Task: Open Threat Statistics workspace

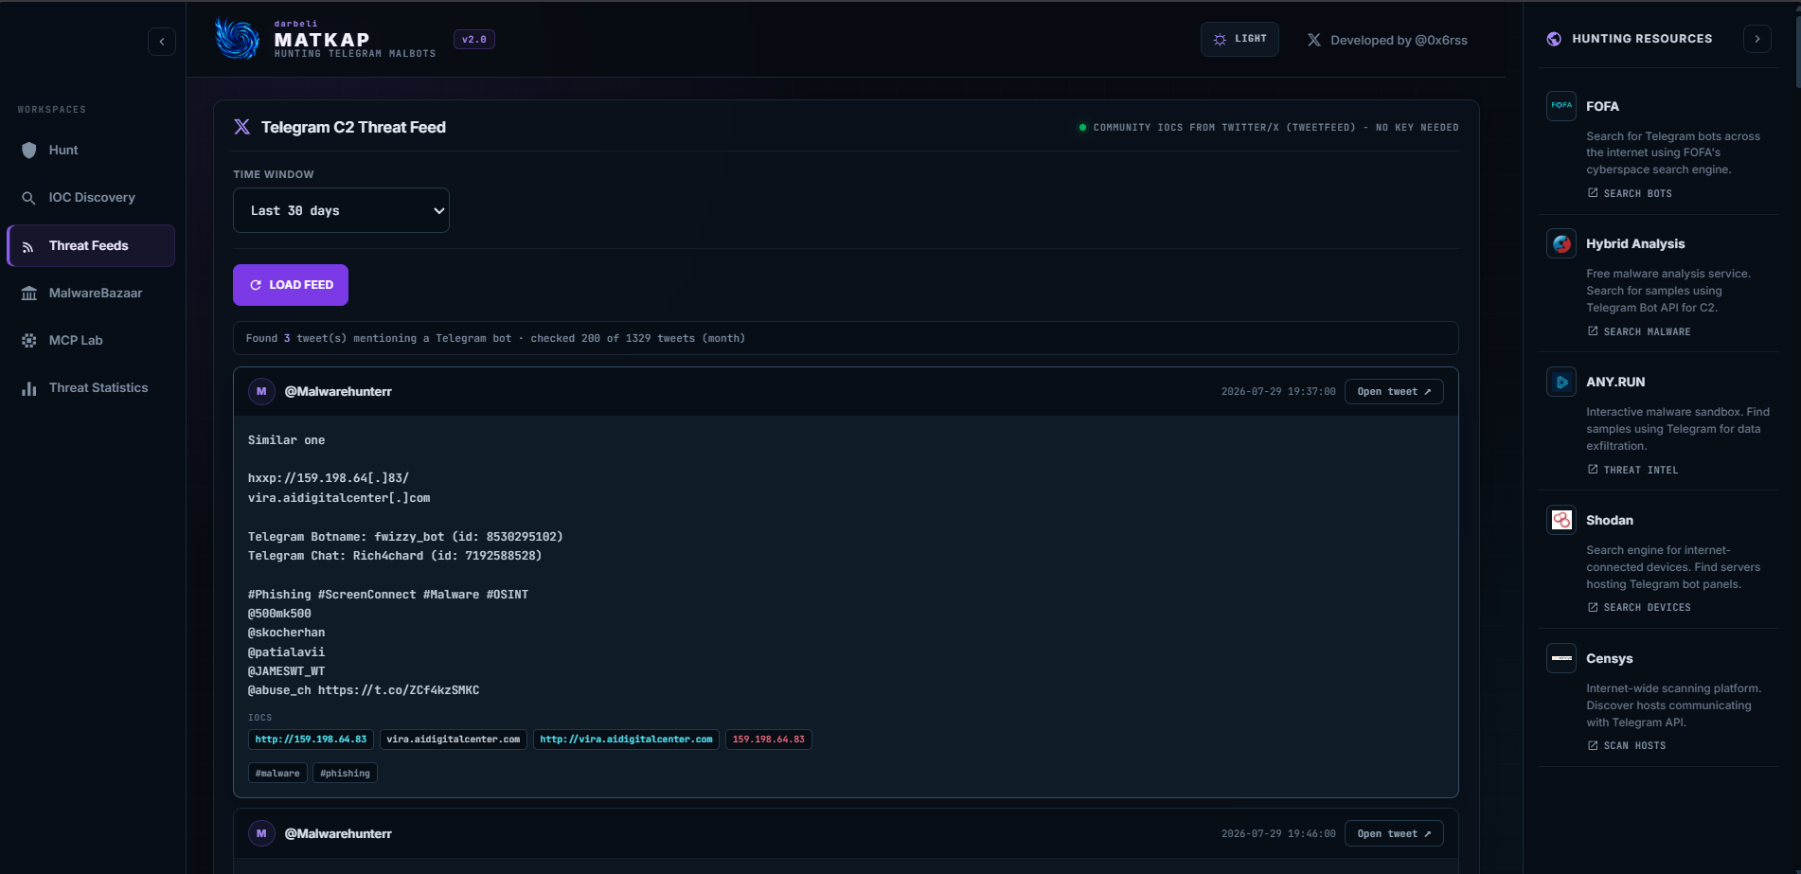Action: tap(91, 387)
